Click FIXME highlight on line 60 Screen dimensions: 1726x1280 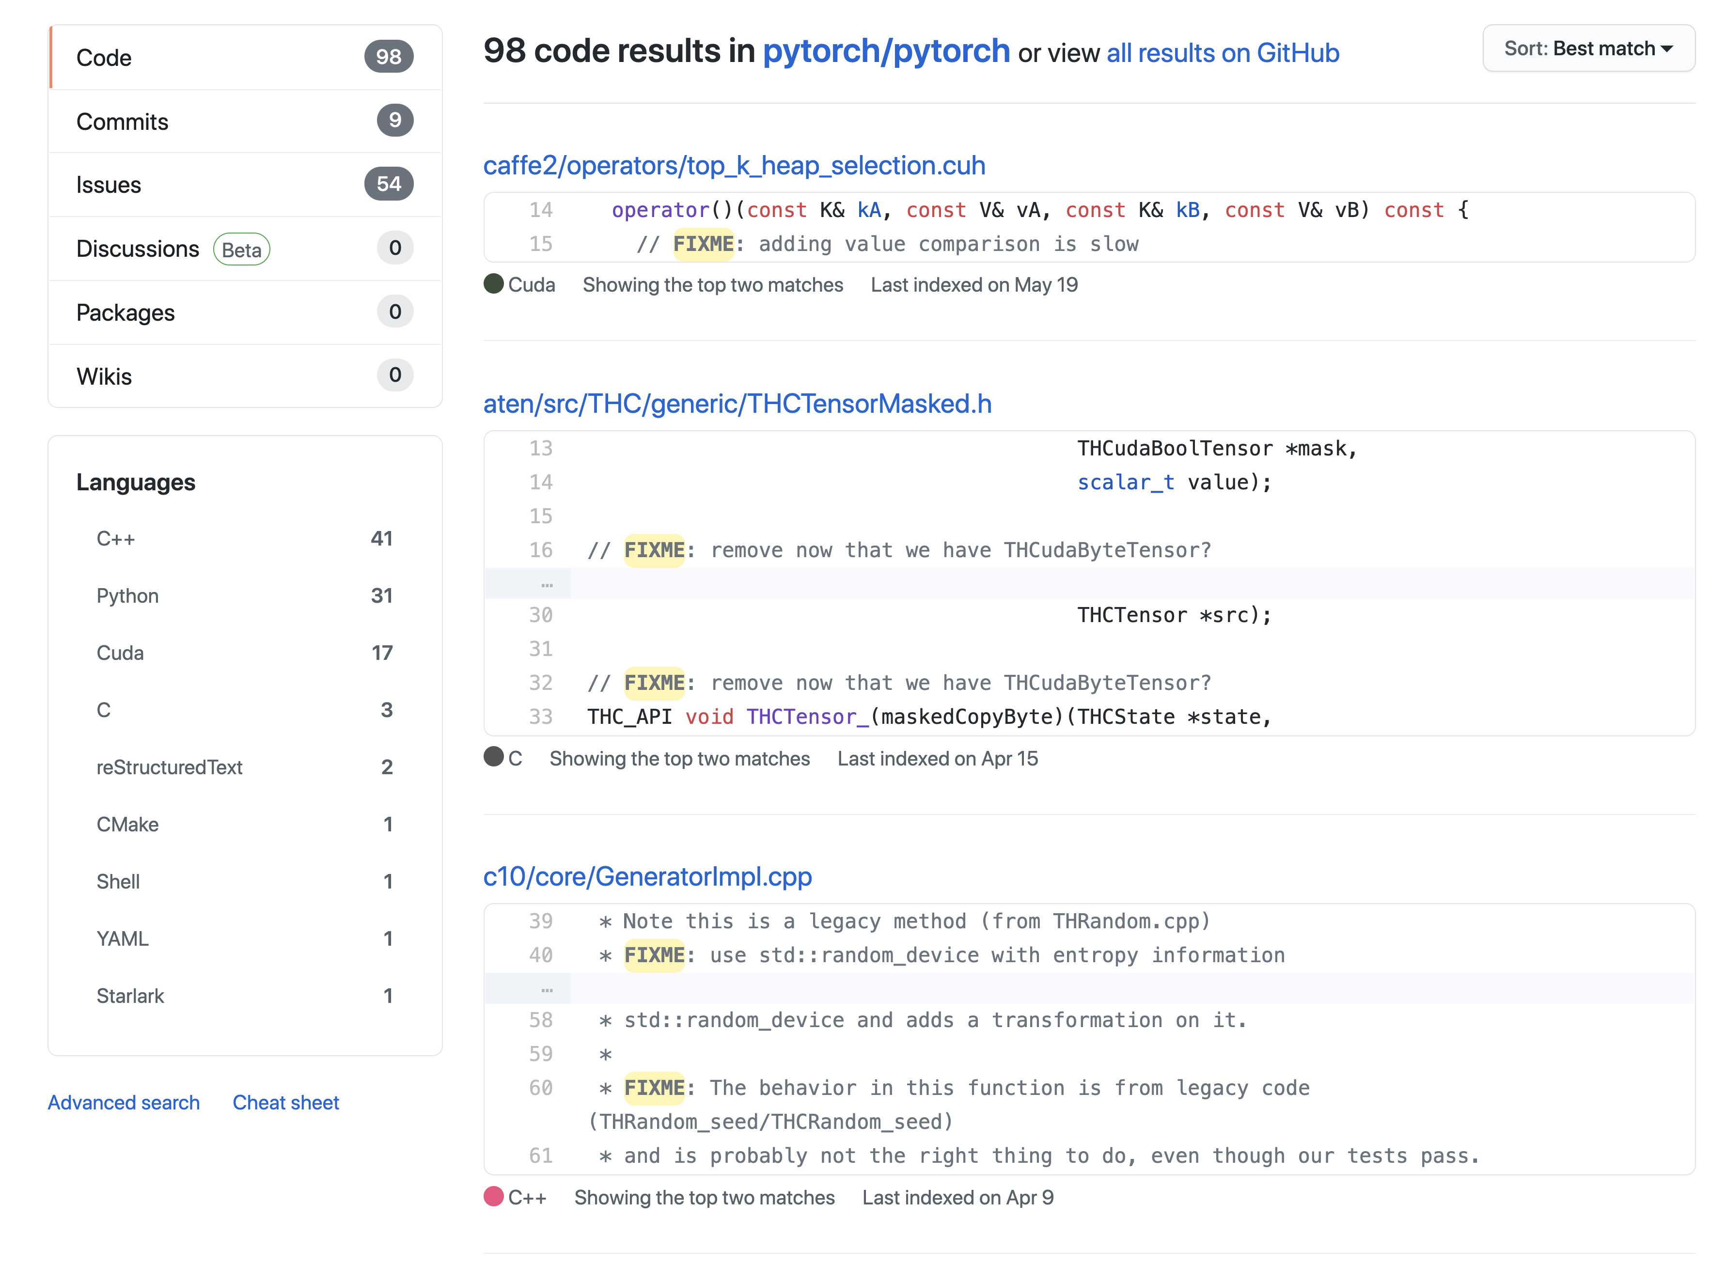point(654,1088)
